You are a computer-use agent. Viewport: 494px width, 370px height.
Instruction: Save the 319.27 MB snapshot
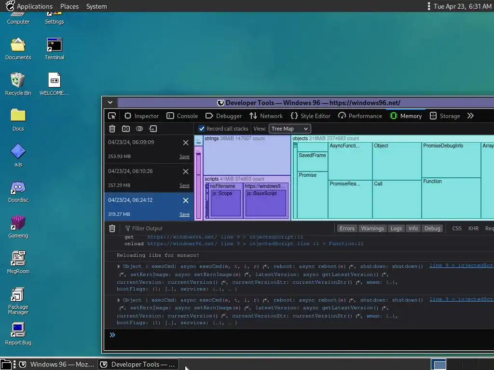[184, 214]
